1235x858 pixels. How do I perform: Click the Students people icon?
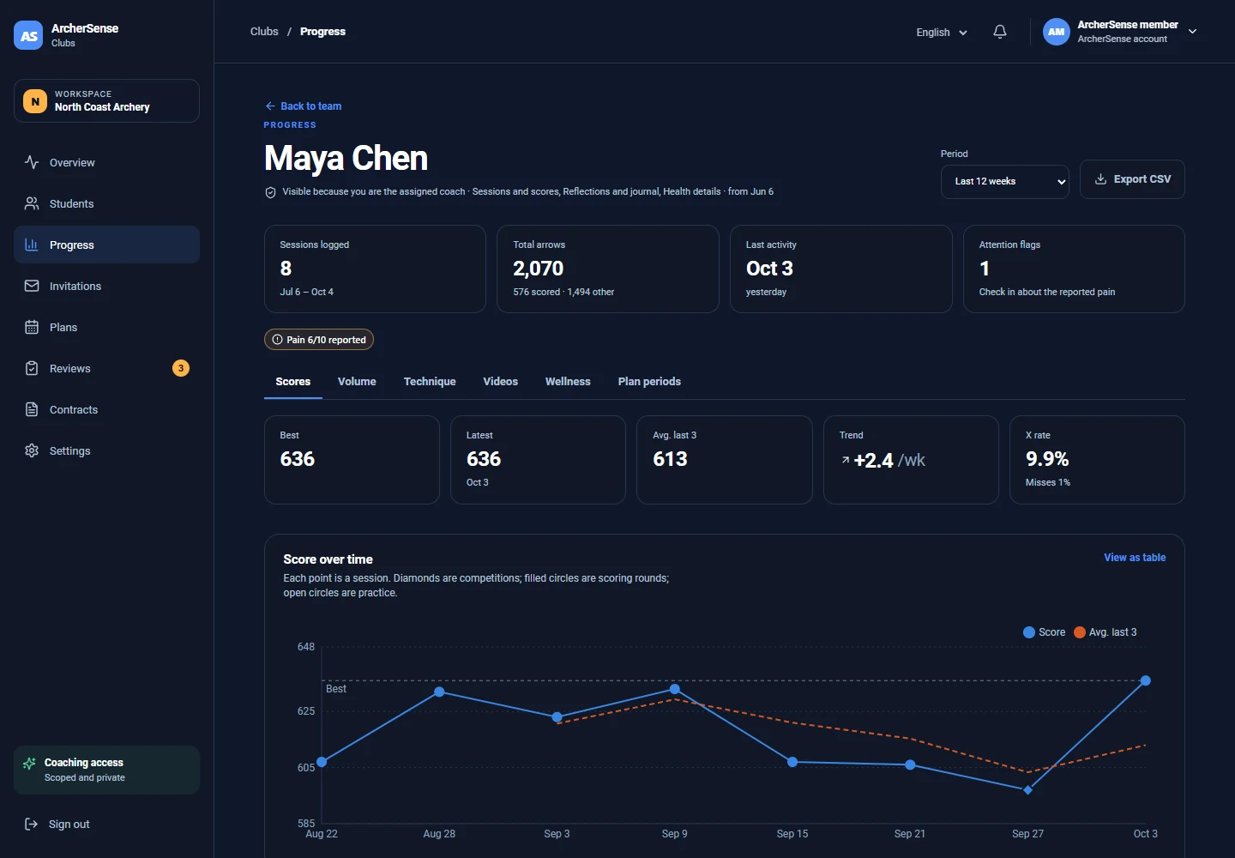[32, 203]
